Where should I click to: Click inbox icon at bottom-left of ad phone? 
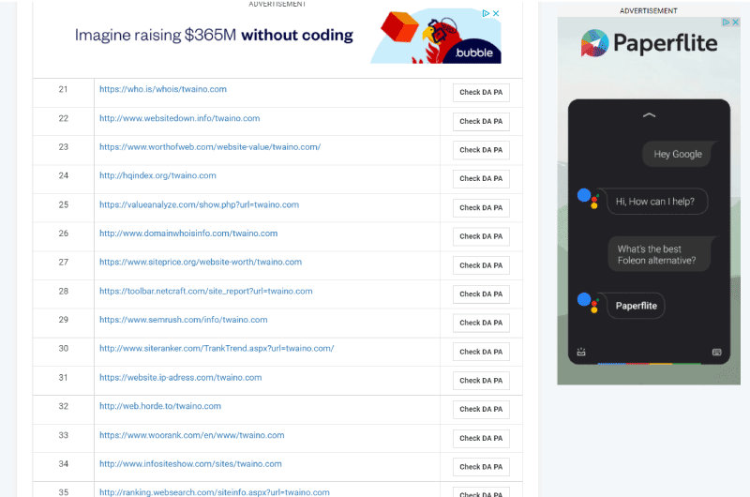tap(581, 352)
